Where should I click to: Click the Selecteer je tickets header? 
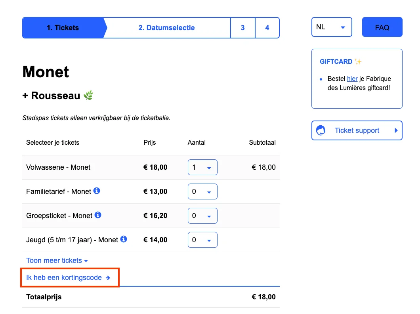pos(53,143)
